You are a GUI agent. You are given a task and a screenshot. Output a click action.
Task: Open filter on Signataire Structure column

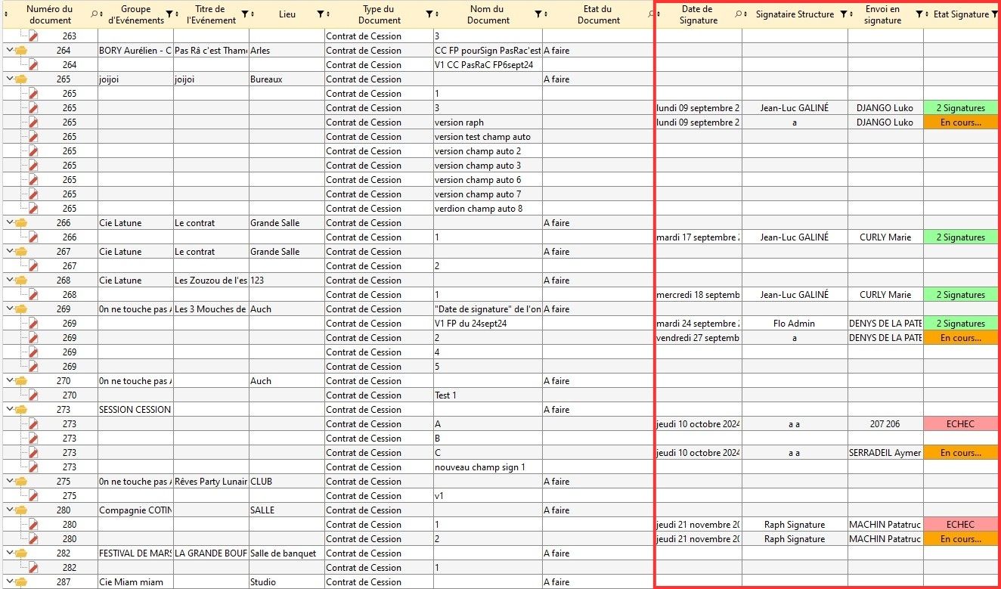(x=843, y=14)
